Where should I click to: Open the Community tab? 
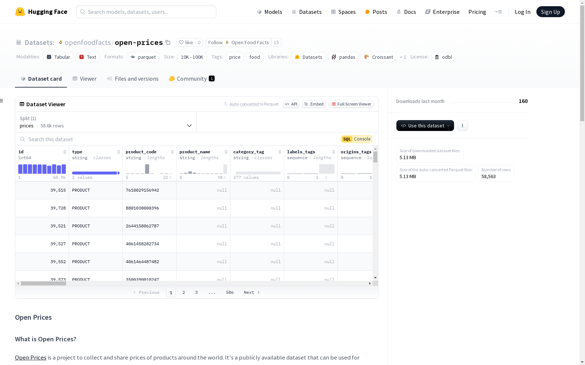pyautogui.click(x=192, y=79)
